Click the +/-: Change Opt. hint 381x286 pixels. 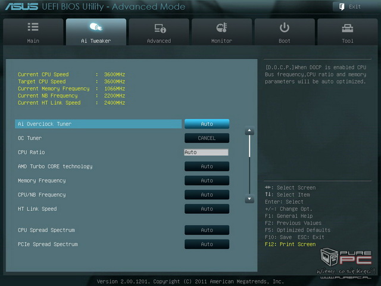click(289, 209)
